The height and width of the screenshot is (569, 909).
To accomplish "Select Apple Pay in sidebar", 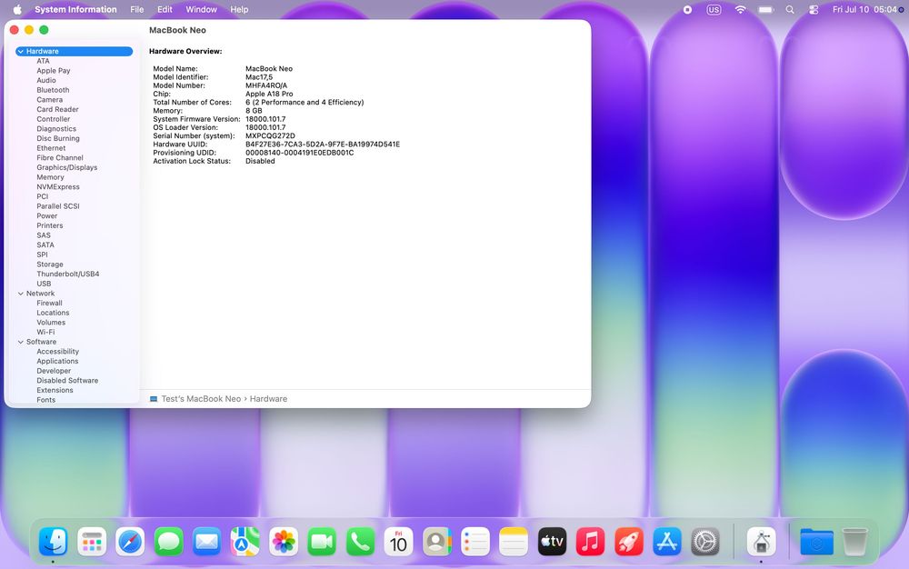I will [x=54, y=71].
